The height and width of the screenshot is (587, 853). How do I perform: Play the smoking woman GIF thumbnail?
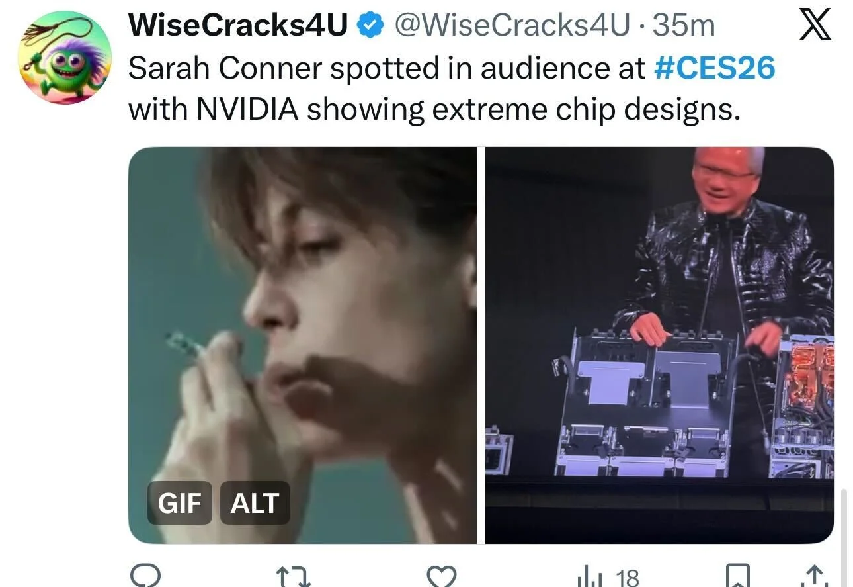pyautogui.click(x=302, y=345)
